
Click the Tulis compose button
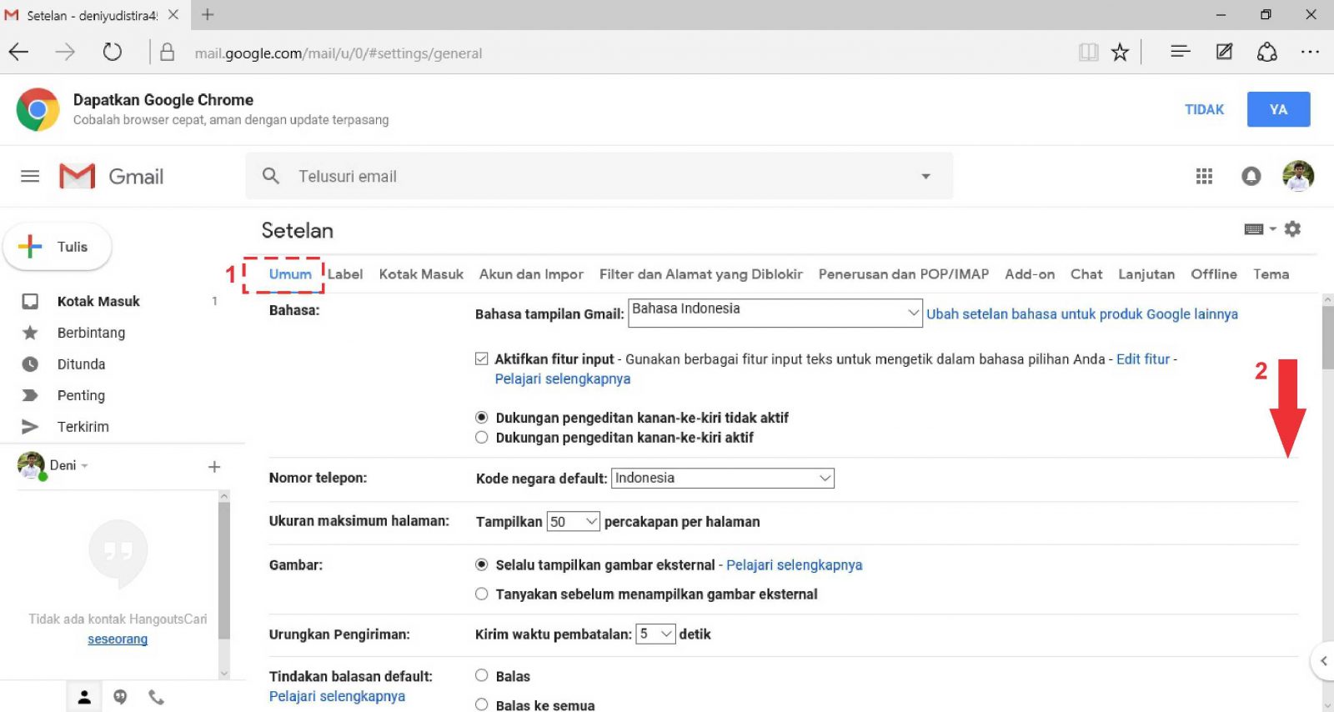(58, 247)
